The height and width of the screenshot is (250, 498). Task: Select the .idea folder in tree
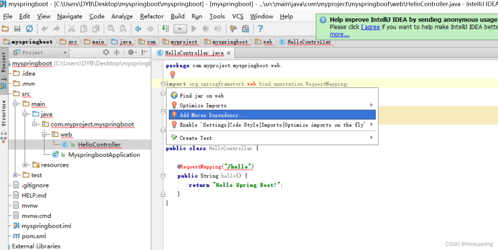(28, 73)
